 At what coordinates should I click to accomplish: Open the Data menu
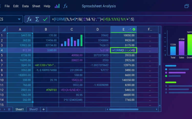click(25, 6)
